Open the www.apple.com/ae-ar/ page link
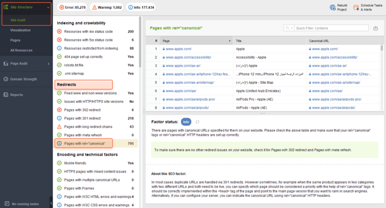The height and width of the screenshot is (208, 386). tap(183, 66)
